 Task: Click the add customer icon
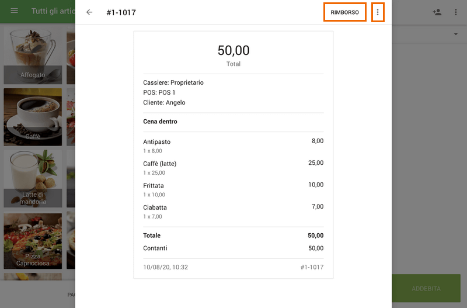click(x=437, y=12)
